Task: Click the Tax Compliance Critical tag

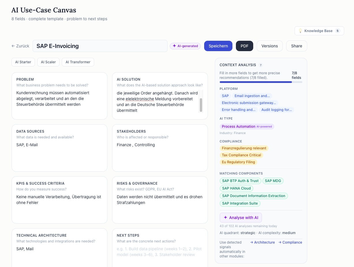Action: point(241,155)
